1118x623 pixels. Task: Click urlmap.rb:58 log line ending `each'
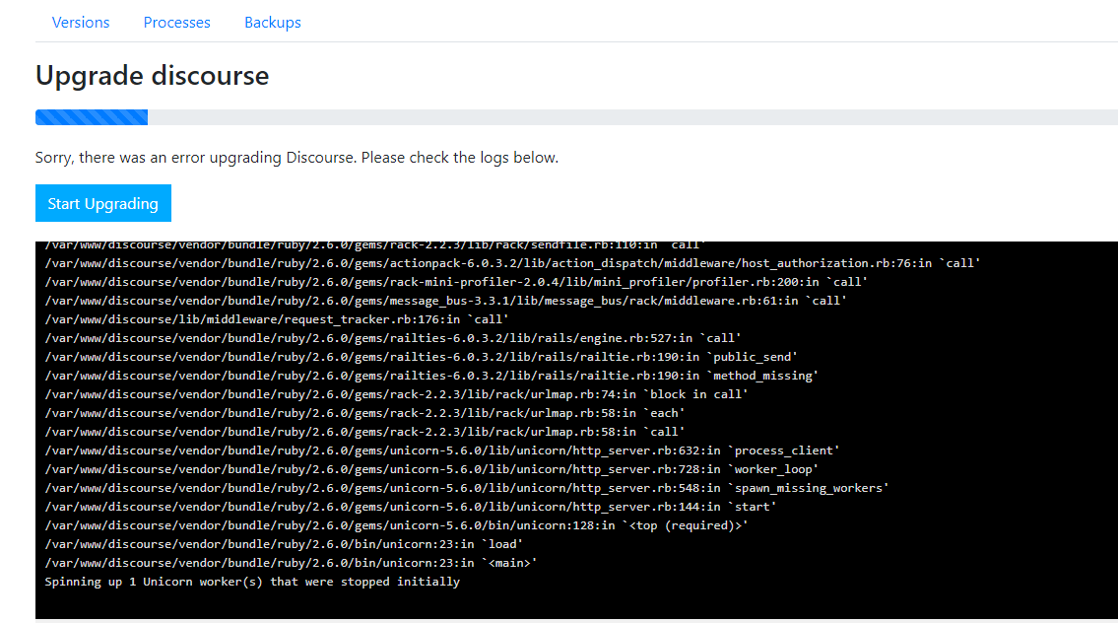click(x=364, y=413)
